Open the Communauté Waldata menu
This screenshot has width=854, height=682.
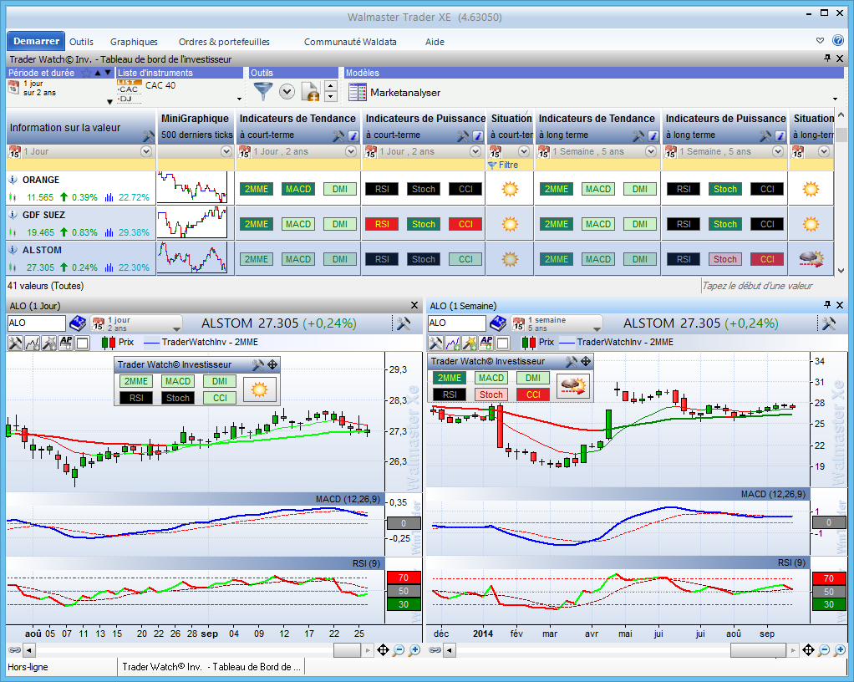pyautogui.click(x=350, y=42)
